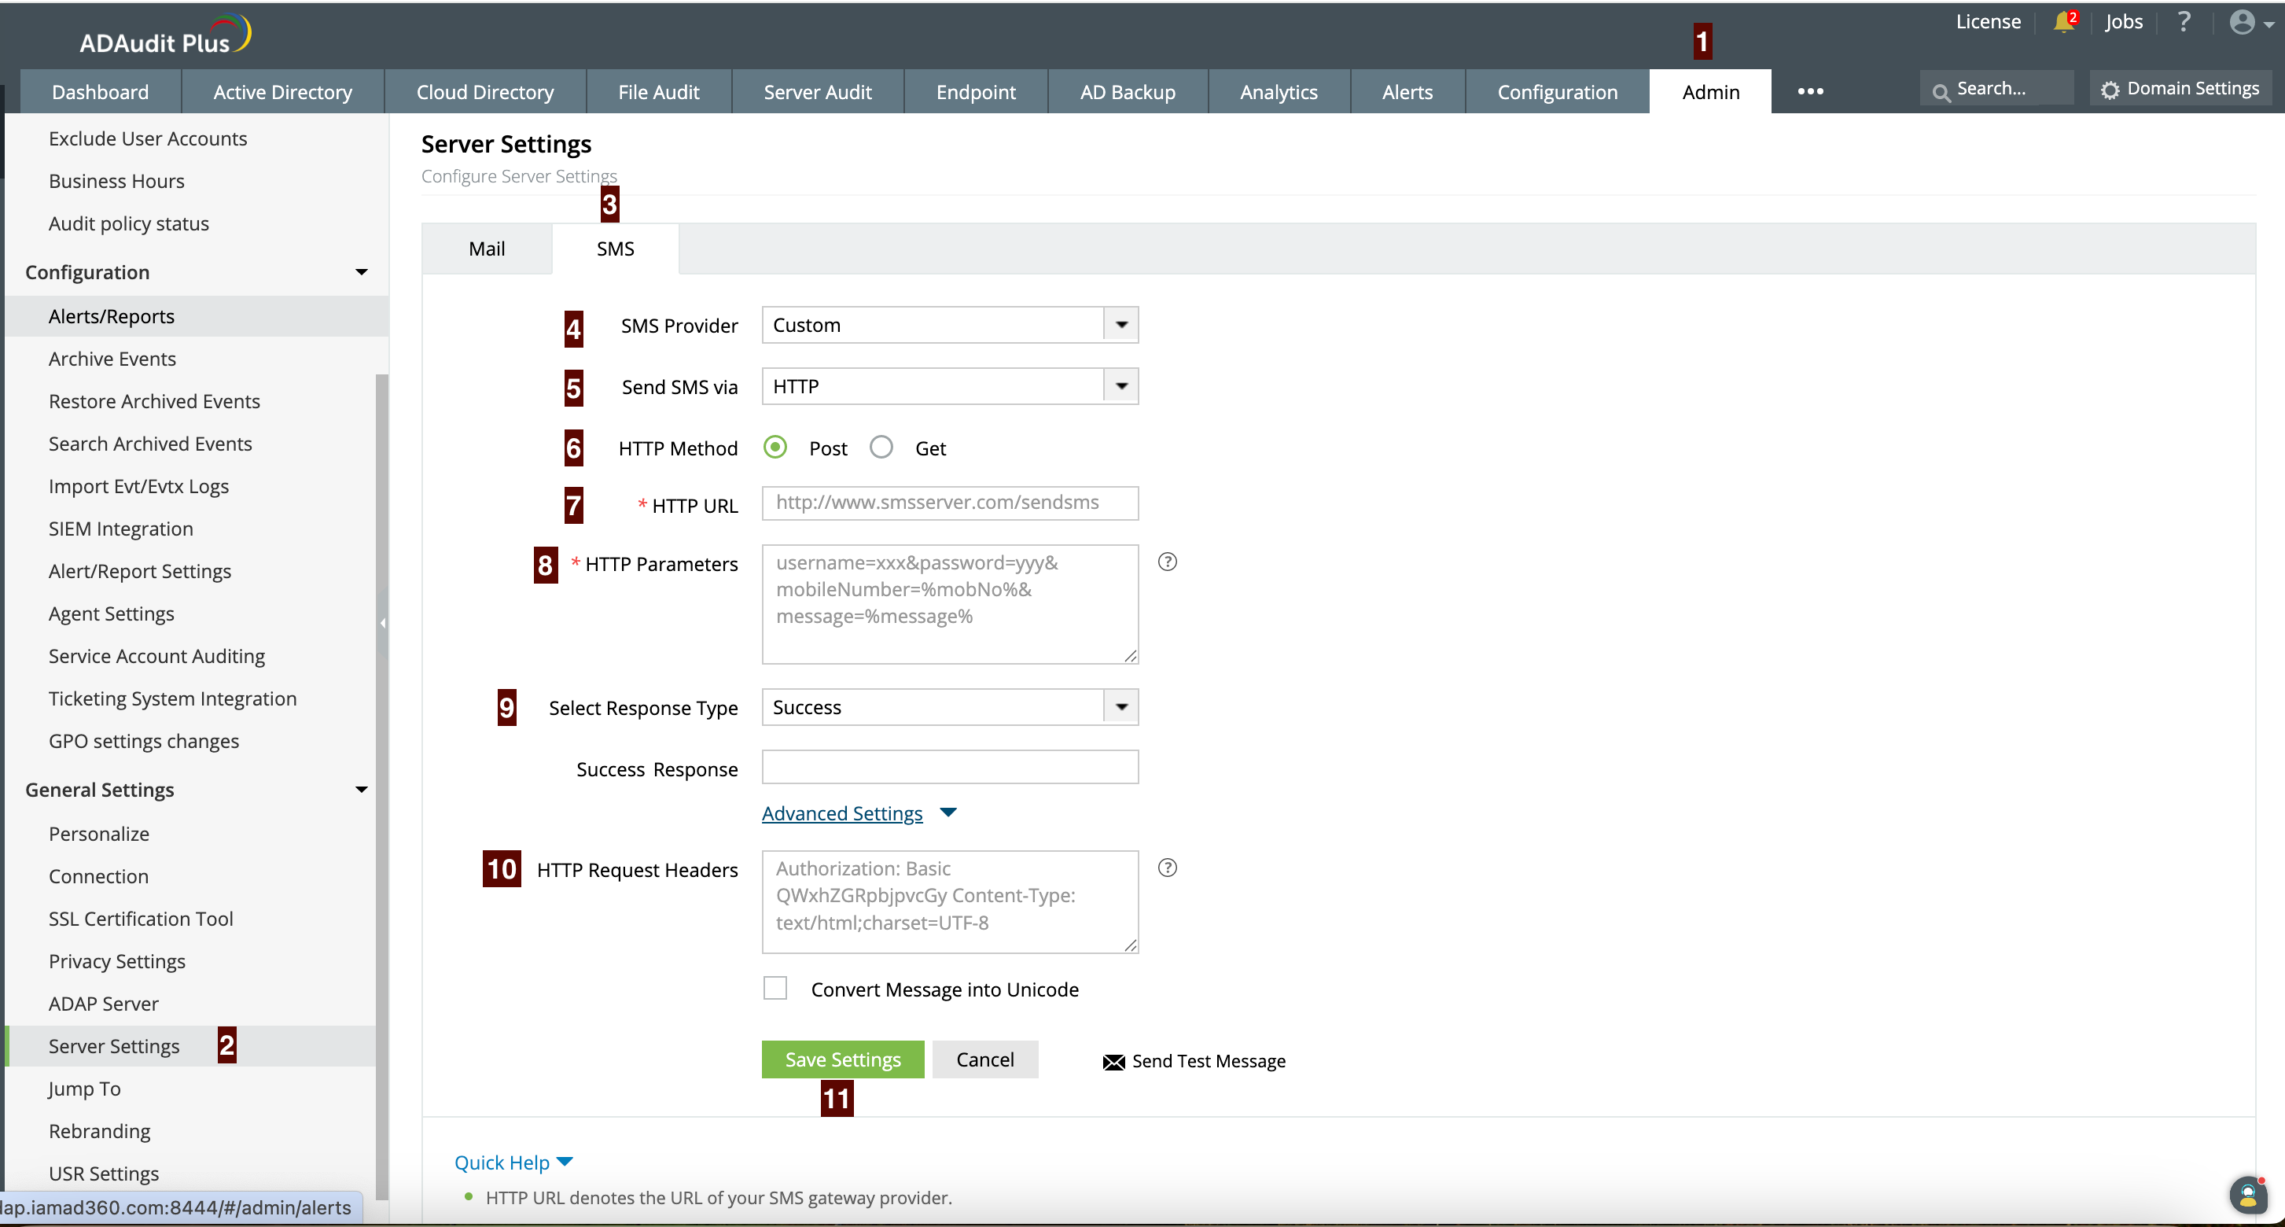Click the Save Settings button
The width and height of the screenshot is (2285, 1227).
coord(842,1059)
